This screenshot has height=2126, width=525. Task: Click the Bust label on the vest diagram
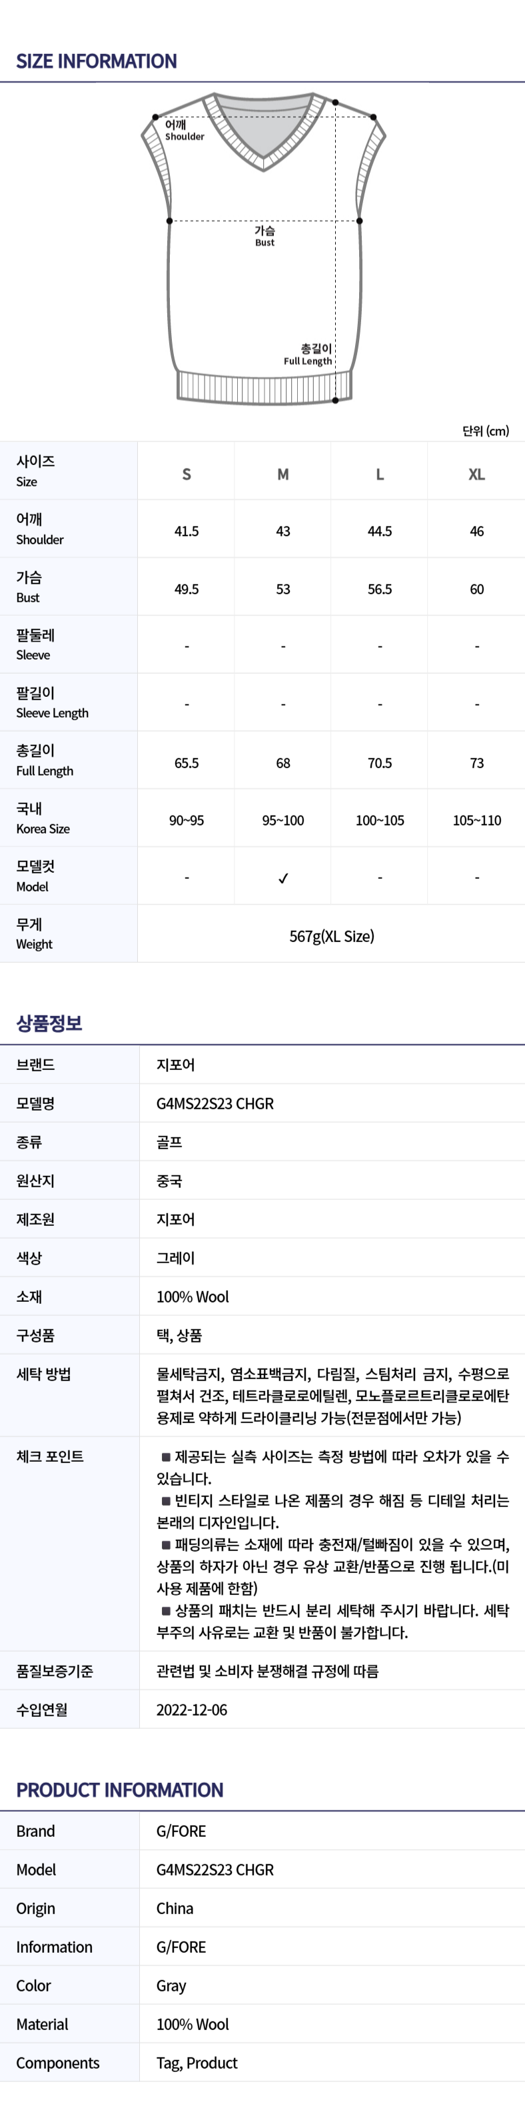pos(264,236)
